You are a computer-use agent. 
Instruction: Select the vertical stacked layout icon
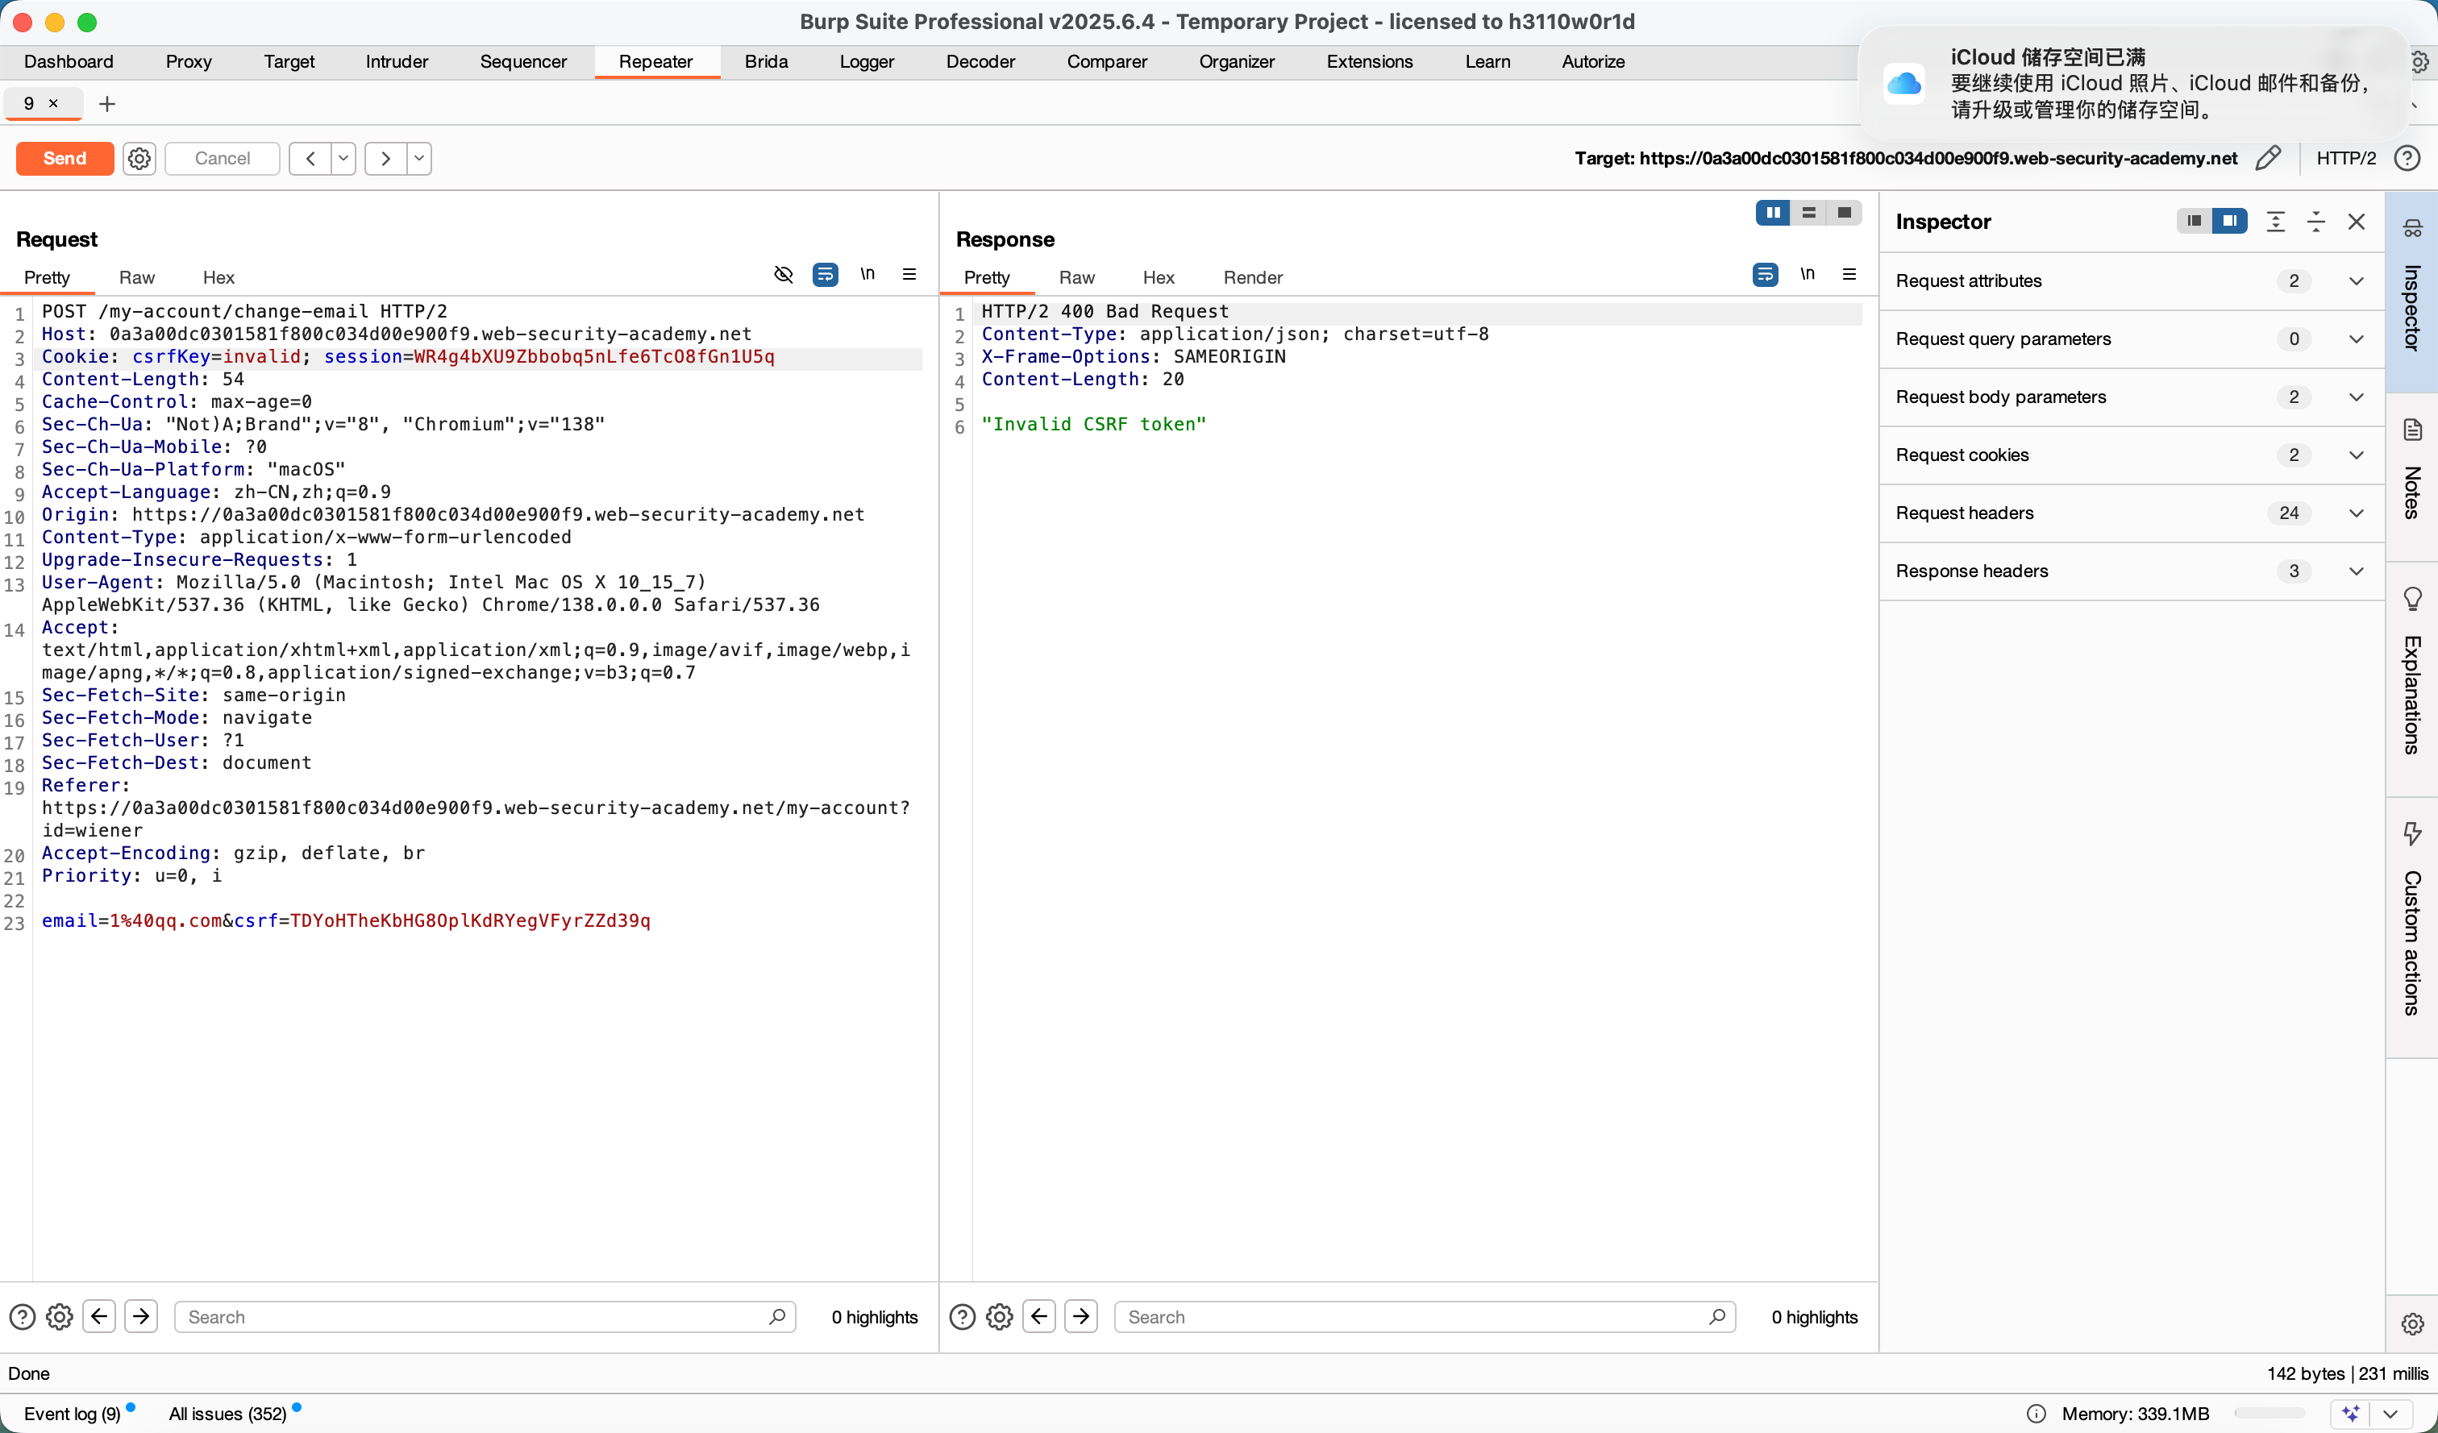(1808, 213)
